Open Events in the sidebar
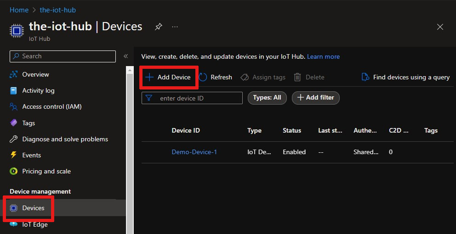Image resolution: width=456 pixels, height=234 pixels. (x=31, y=155)
